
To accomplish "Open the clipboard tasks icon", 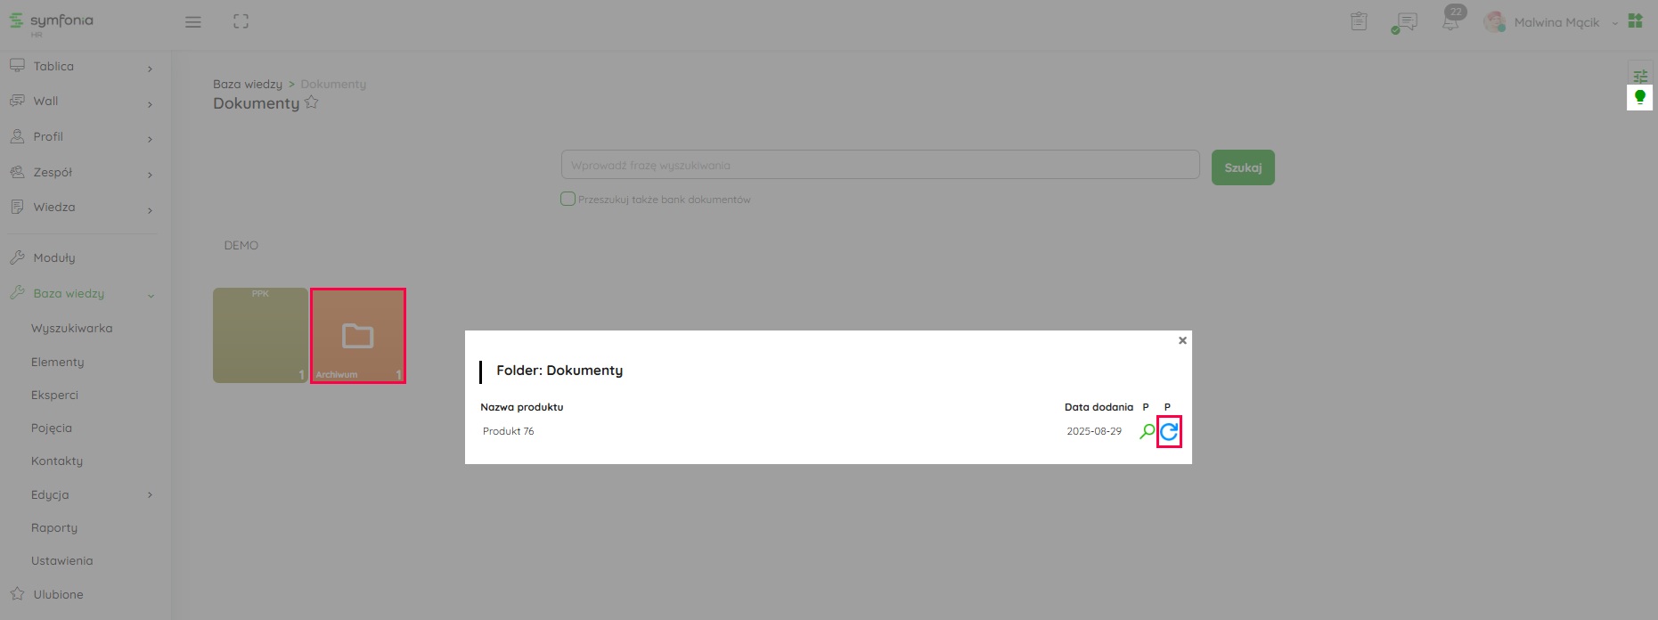I will pyautogui.click(x=1359, y=22).
